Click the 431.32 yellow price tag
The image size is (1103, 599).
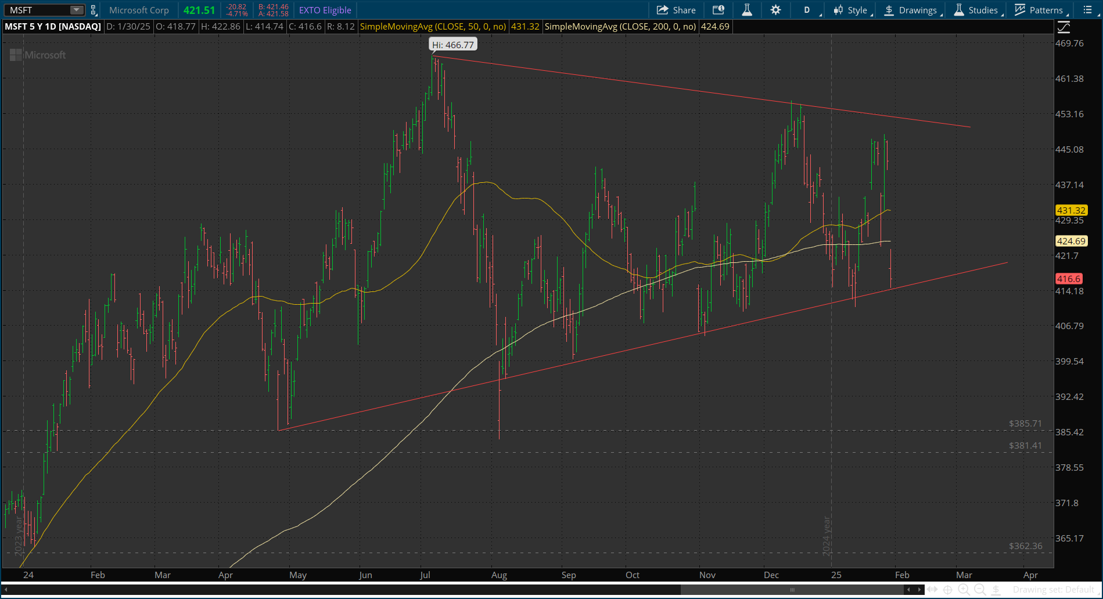click(1071, 211)
